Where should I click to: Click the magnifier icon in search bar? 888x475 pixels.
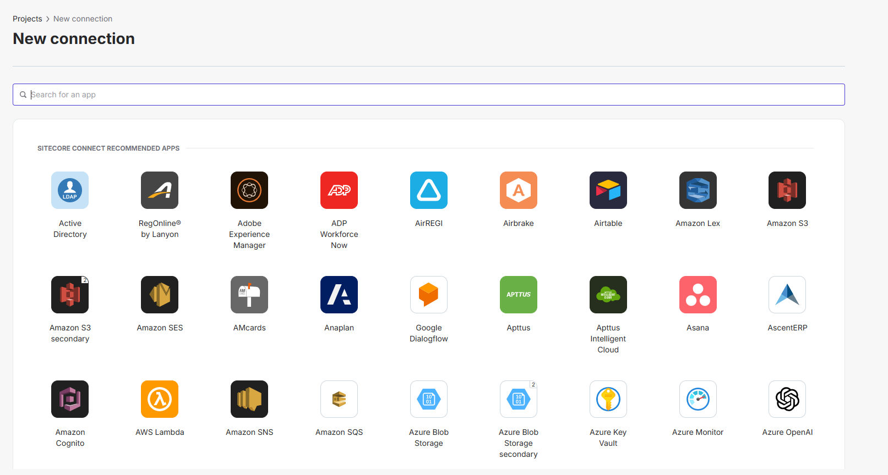(x=23, y=95)
